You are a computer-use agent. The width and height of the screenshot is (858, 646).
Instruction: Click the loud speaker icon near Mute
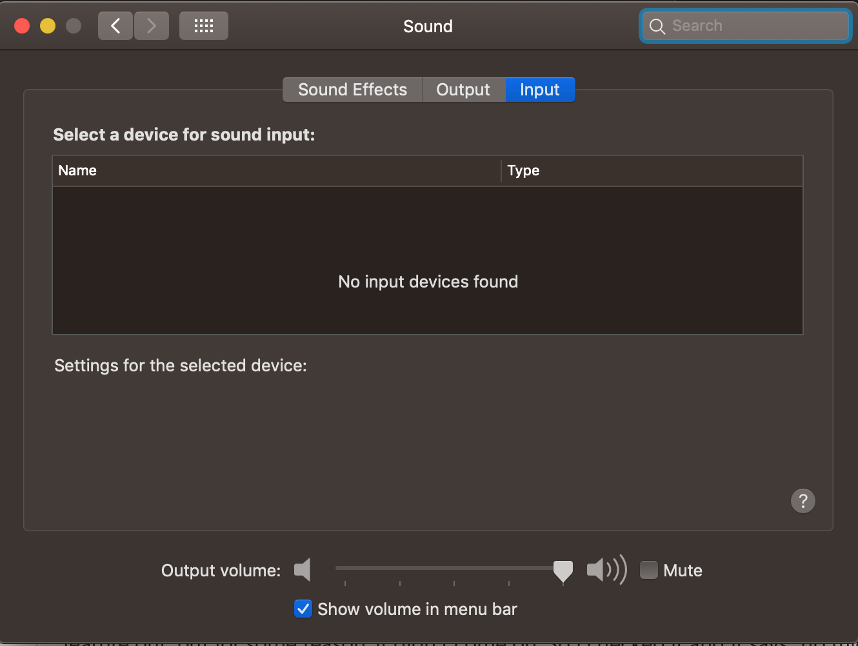coord(606,570)
